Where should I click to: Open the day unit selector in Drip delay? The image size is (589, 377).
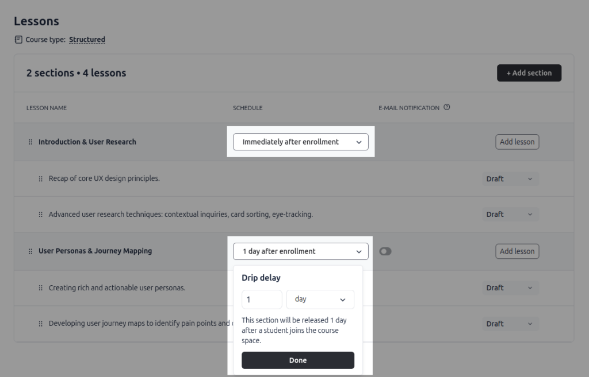point(320,299)
